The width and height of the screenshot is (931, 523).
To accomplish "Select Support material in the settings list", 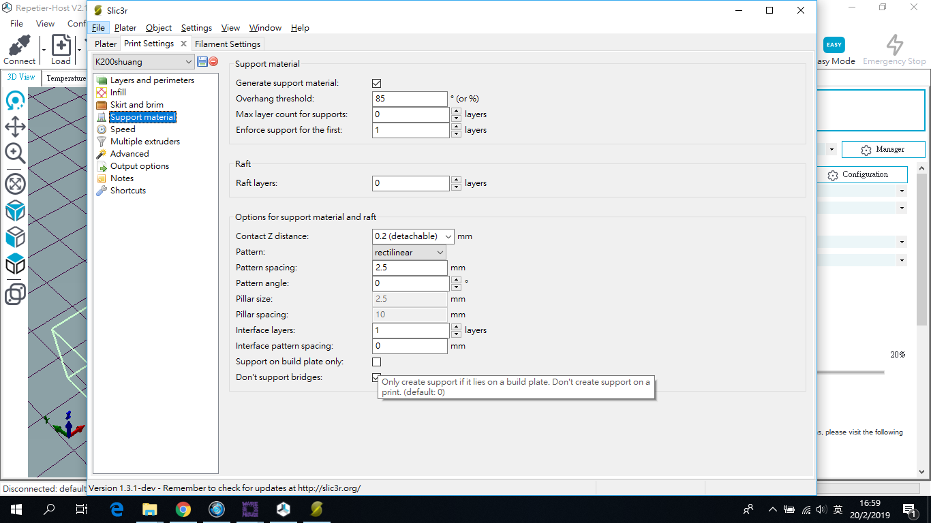I will (142, 117).
